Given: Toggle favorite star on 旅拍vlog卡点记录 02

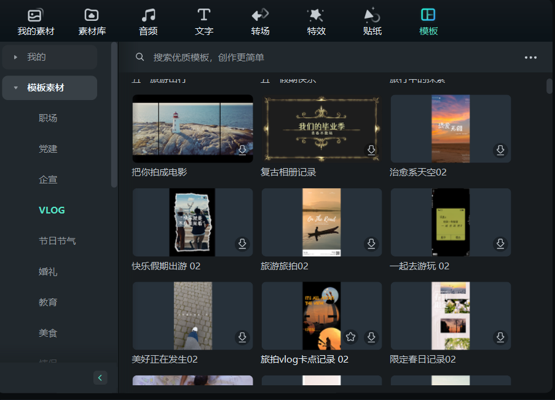Looking at the screenshot, I should coord(350,337).
